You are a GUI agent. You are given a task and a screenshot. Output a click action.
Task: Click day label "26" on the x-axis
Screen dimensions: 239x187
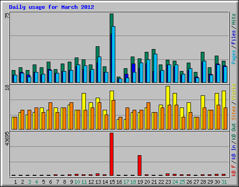pos(189,182)
